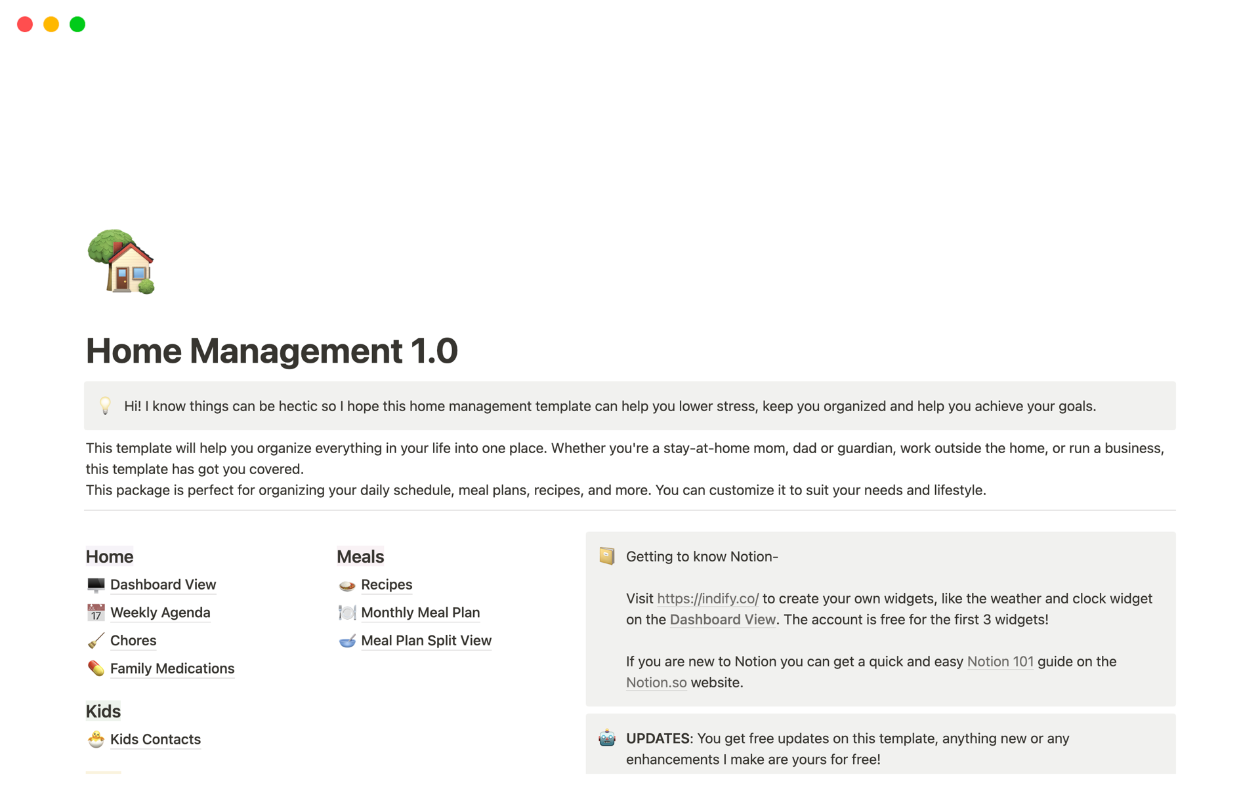The image size is (1260, 787).
Task: Open the Notion.so website link
Action: pos(656,683)
